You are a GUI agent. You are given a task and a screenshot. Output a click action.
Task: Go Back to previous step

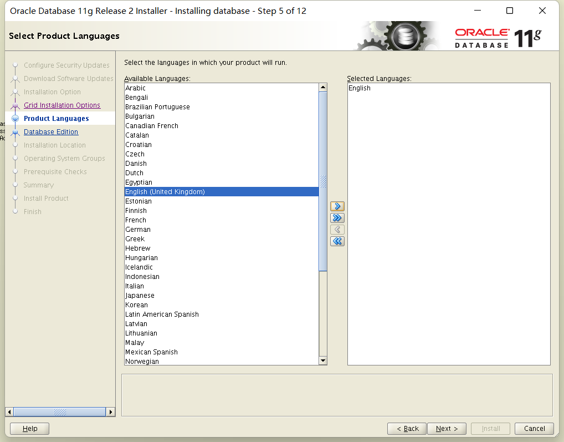407,428
